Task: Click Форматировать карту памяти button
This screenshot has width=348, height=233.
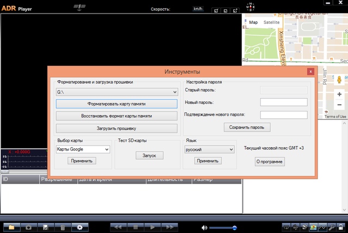Action: 117,104
